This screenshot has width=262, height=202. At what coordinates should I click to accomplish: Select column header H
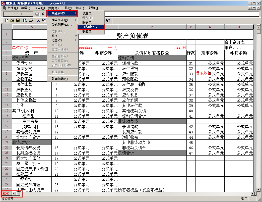tap(239, 27)
